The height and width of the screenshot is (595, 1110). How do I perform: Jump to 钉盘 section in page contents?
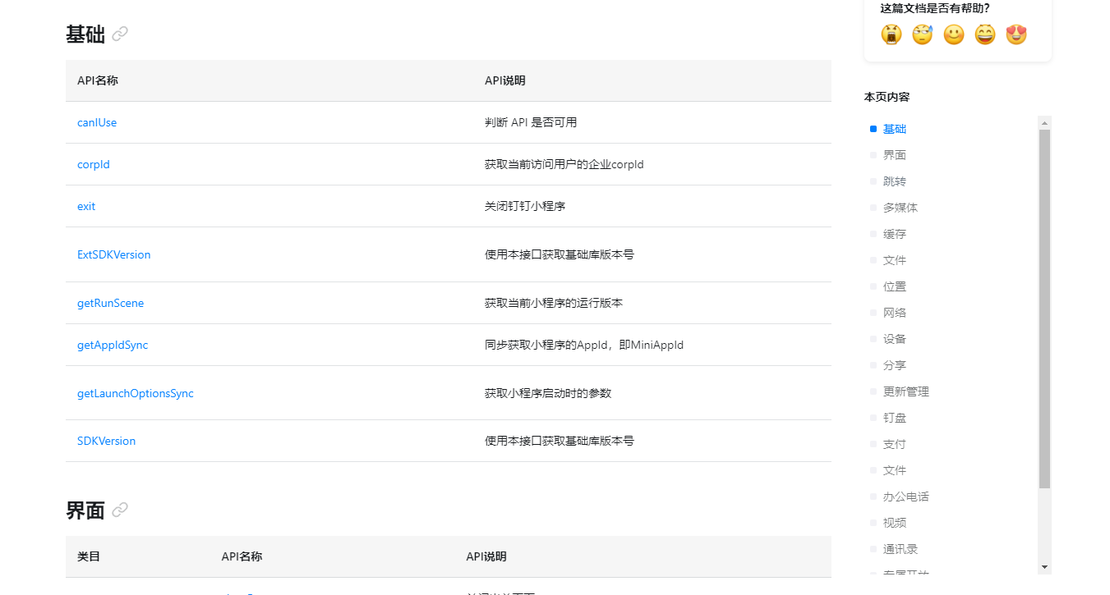[894, 418]
